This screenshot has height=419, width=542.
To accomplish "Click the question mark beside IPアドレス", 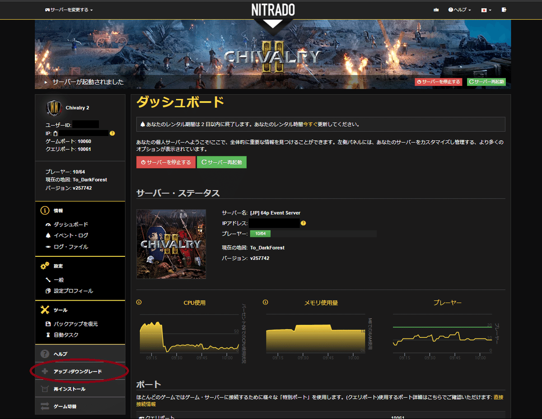I will (x=304, y=223).
